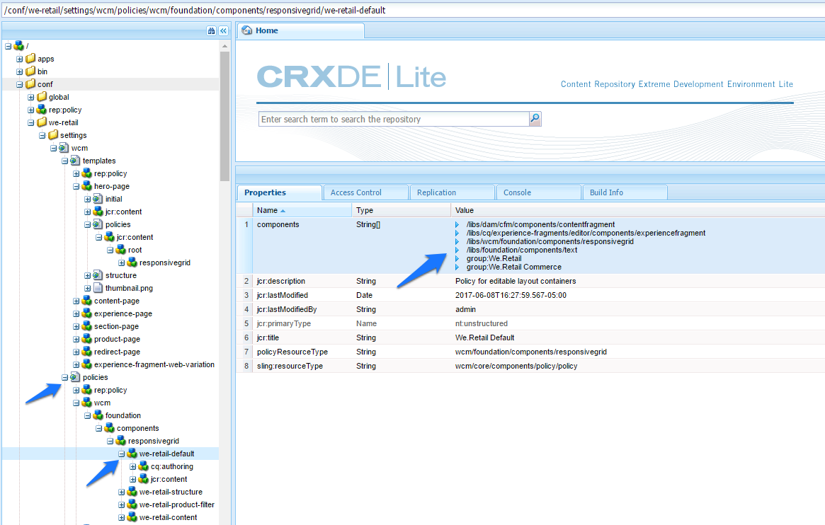Click the repository search term field
This screenshot has width=825, height=525.
[x=394, y=120]
